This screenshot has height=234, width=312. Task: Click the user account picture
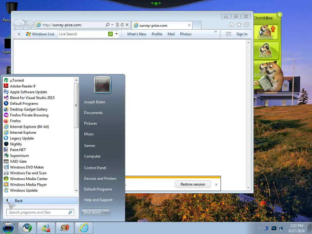[102, 85]
